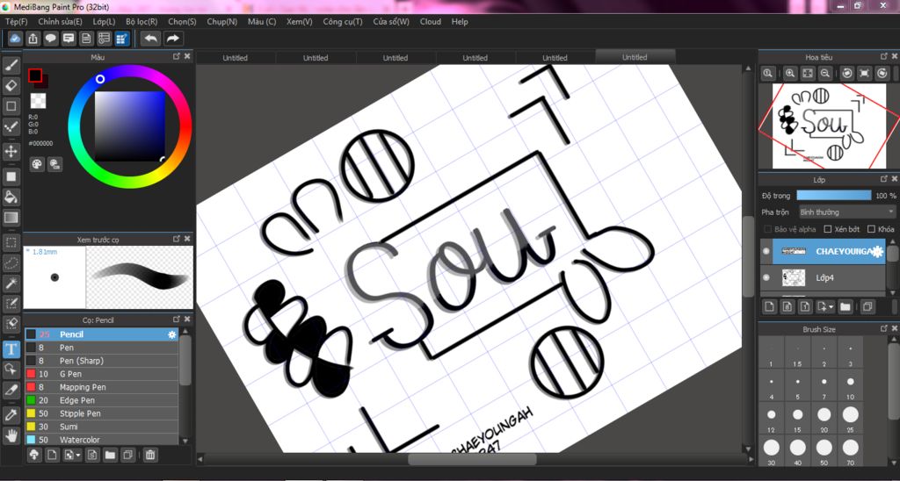Select the Watercolor brush
Image resolution: width=900 pixels, height=481 pixels.
point(102,440)
